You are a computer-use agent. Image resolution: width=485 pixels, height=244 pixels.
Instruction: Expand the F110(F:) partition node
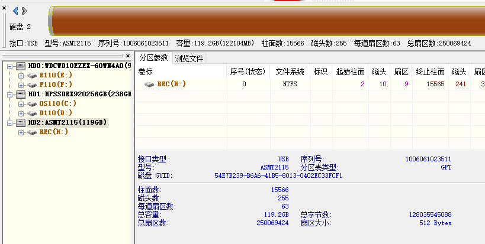pyautogui.click(x=21, y=85)
